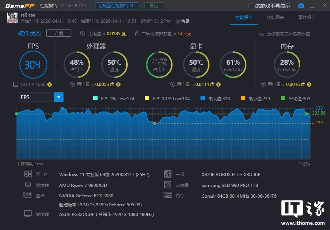Screen dimensions: 330x230
Task: Click the camera screenshot icon
Action: (x=301, y=6)
